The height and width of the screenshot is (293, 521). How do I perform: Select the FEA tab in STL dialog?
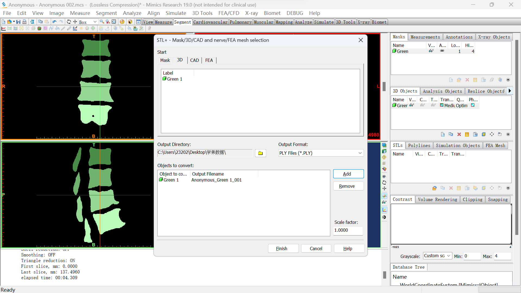[x=209, y=60]
